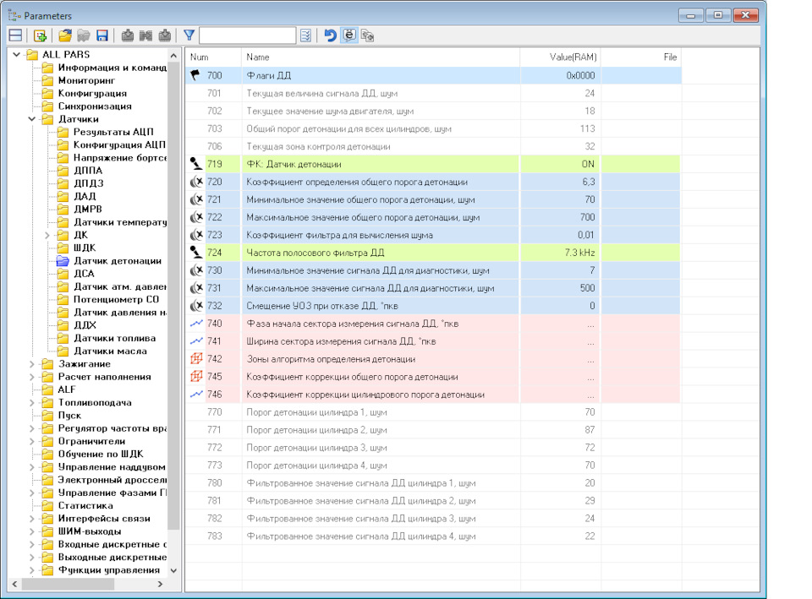Image resolution: width=812 pixels, height=599 pixels.
Task: Click the flag icon on row 700
Action: [x=195, y=75]
